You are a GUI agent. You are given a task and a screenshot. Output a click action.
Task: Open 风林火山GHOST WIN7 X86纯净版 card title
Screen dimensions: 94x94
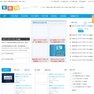(57, 60)
